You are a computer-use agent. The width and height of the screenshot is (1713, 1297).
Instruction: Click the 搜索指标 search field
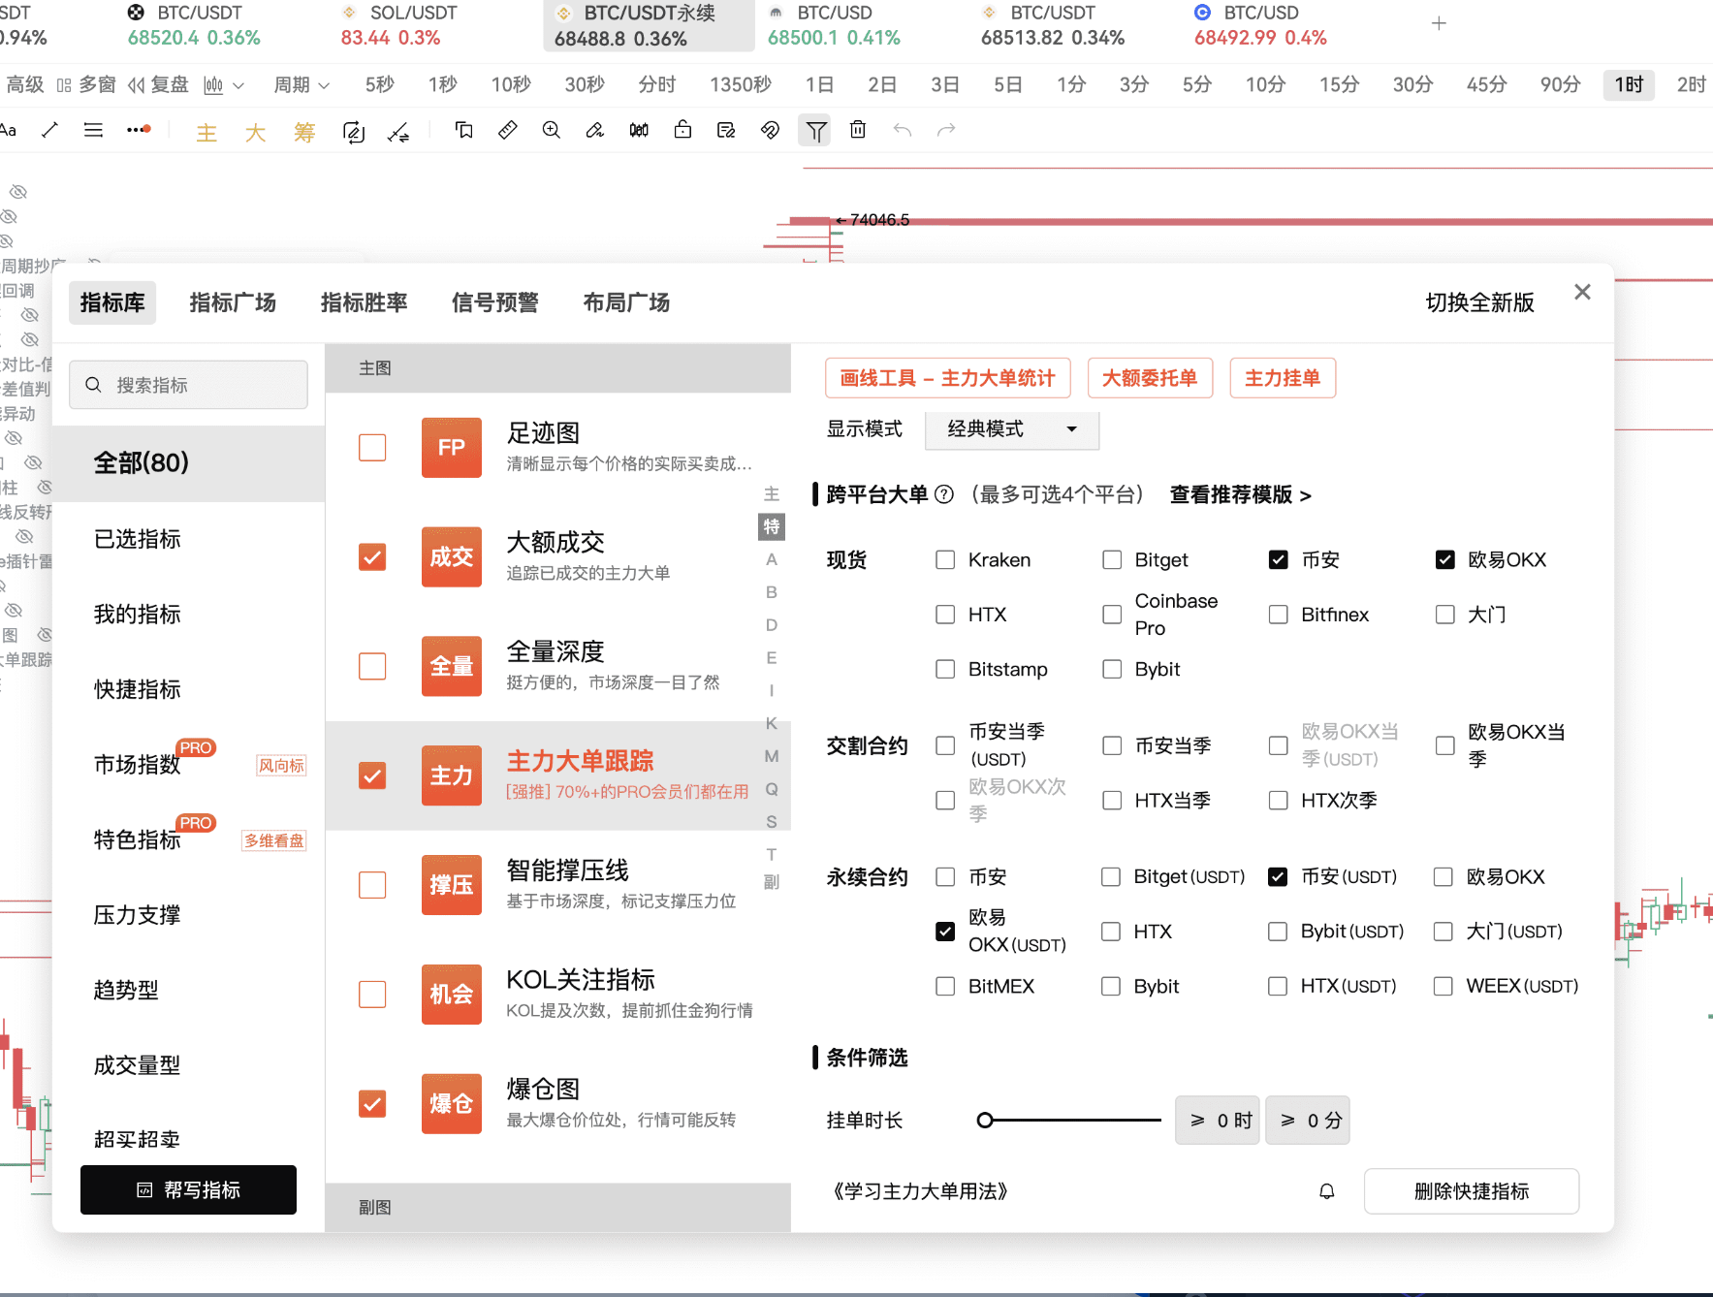189,385
